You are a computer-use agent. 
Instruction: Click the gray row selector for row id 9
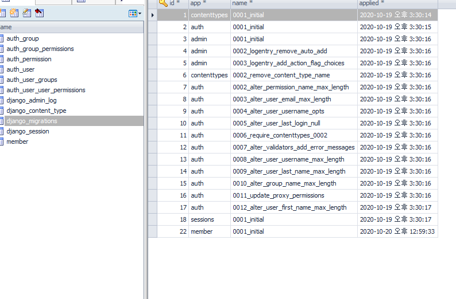pos(153,111)
